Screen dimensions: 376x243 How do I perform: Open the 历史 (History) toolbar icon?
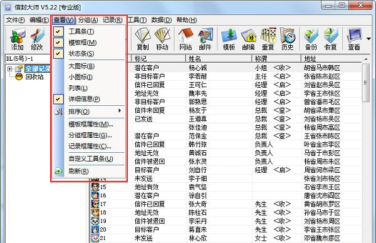coord(287,39)
